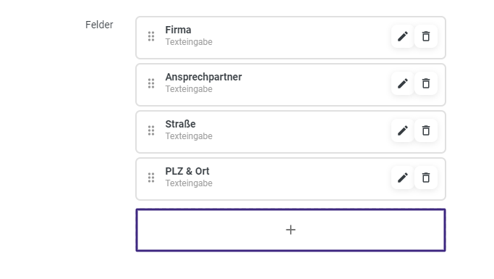The image size is (494, 279).
Task: Click the PLZ & Ort field name
Action: click(187, 171)
